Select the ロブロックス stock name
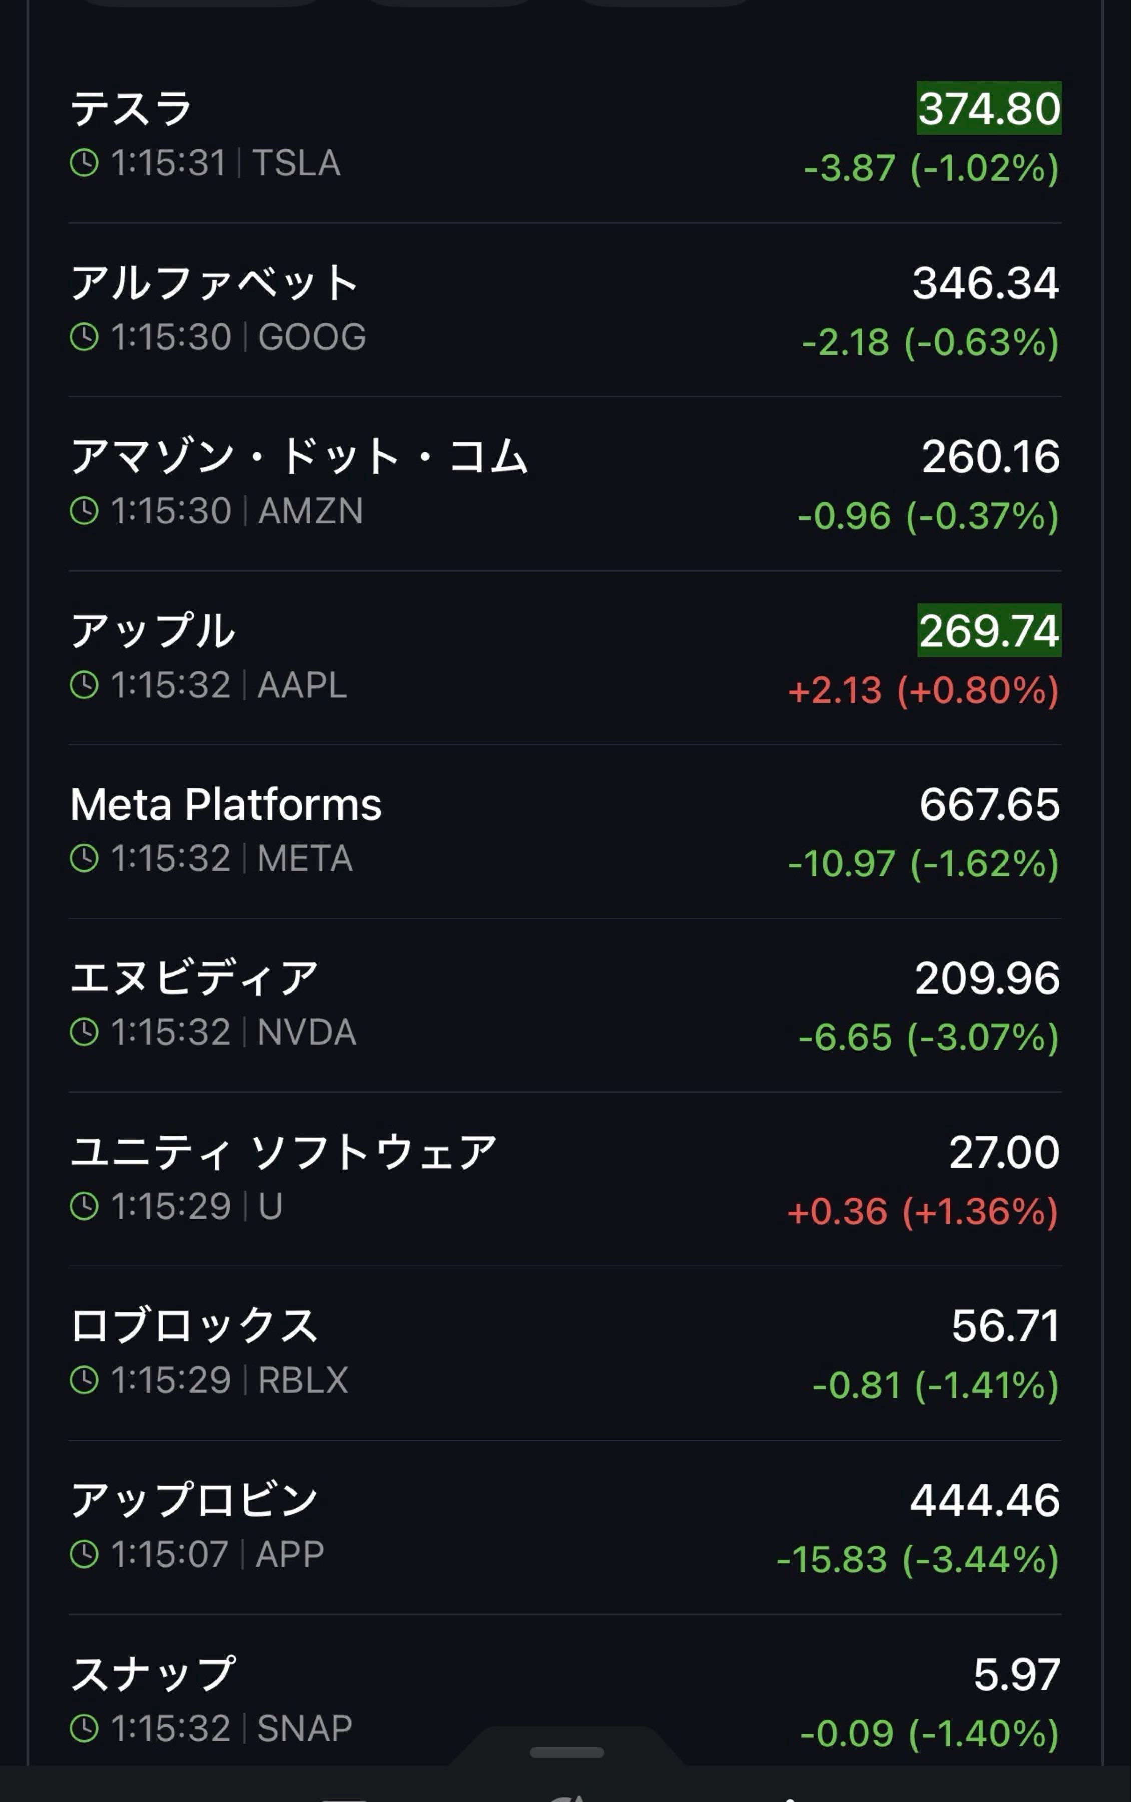Image resolution: width=1131 pixels, height=1802 pixels. coord(194,1325)
